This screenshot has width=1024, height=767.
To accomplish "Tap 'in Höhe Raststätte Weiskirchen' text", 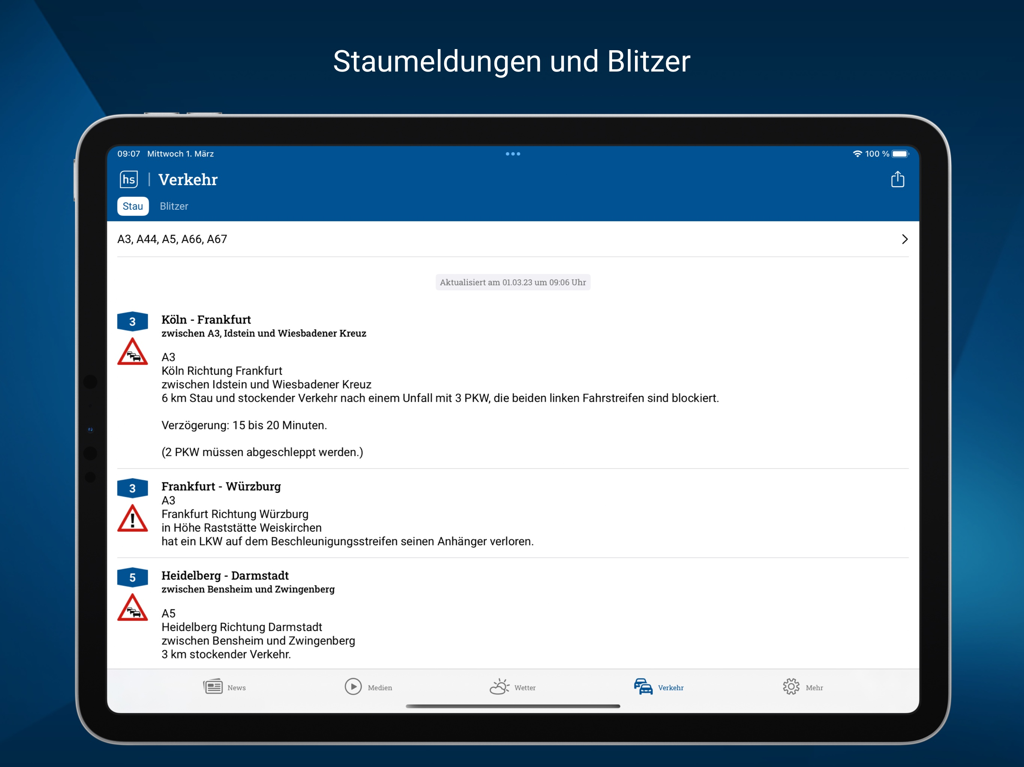I will click(x=241, y=527).
